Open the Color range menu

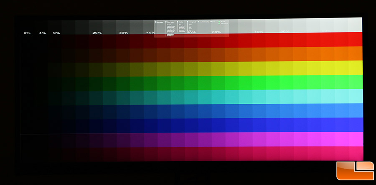169,22
